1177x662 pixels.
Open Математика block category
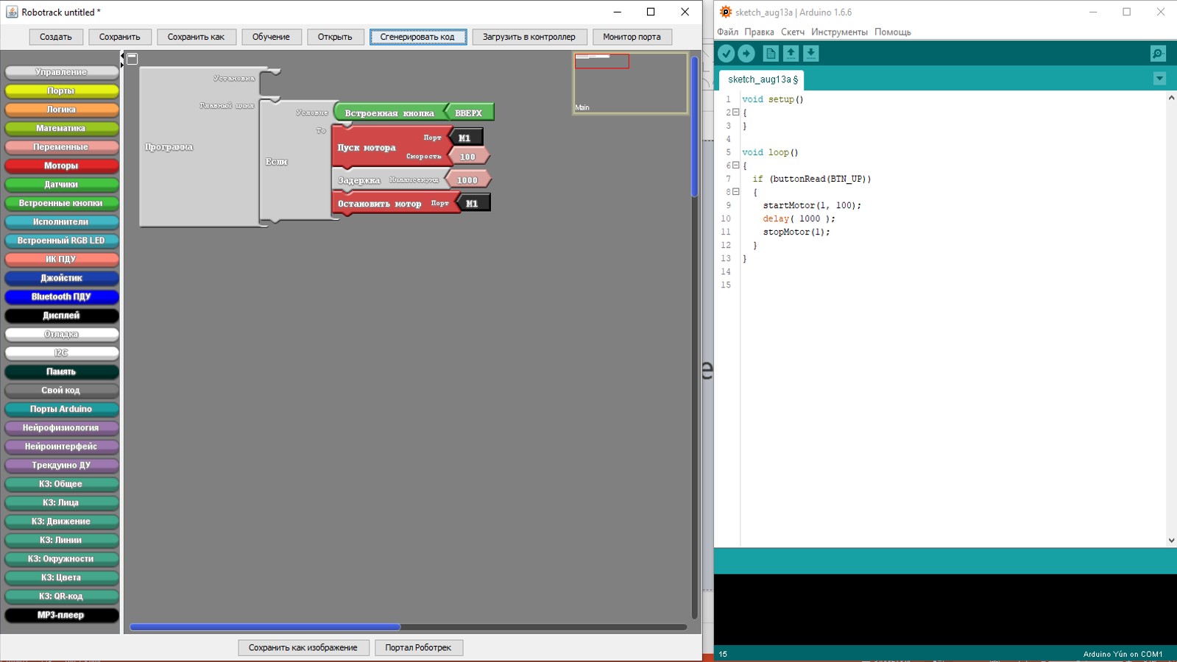[x=62, y=128]
